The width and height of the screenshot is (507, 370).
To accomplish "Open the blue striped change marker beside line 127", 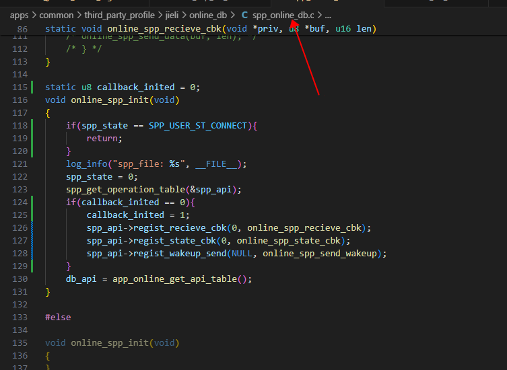I will tap(32, 241).
